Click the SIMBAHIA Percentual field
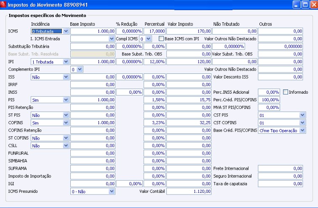Viewport: 318px width, 208px height. [155, 161]
